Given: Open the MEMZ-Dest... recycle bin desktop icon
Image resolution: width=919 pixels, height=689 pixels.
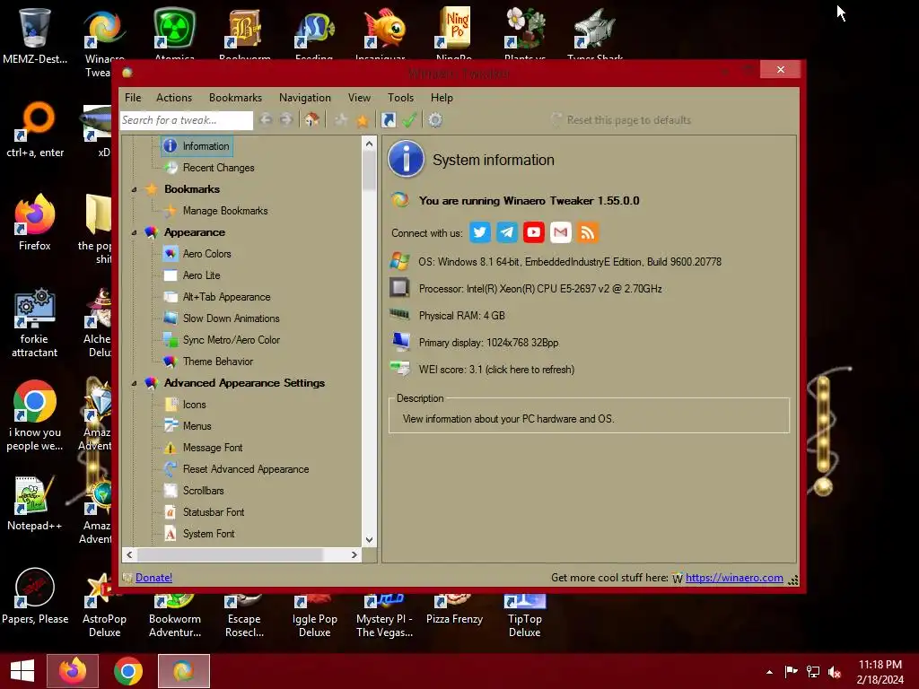Looking at the screenshot, I should click(35, 36).
